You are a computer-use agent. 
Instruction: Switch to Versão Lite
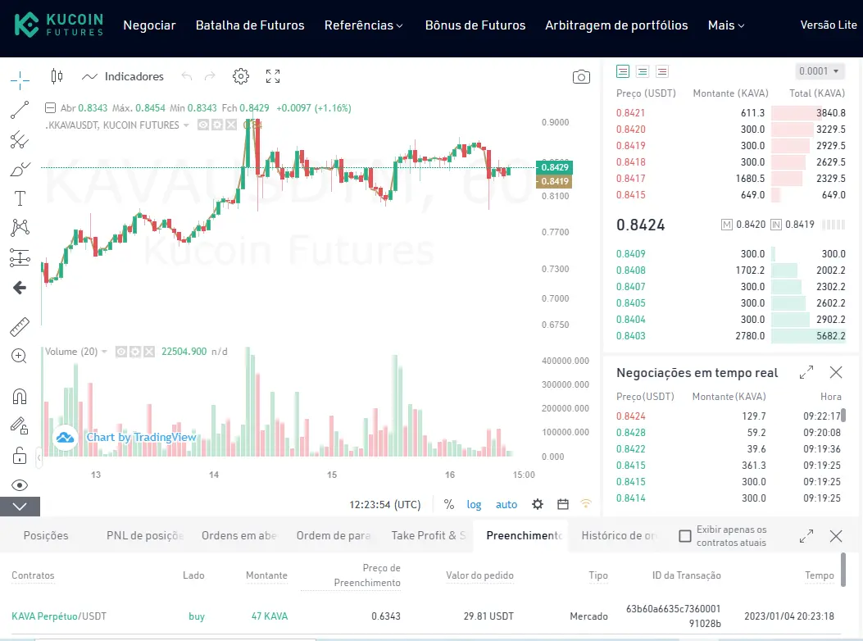pos(829,25)
